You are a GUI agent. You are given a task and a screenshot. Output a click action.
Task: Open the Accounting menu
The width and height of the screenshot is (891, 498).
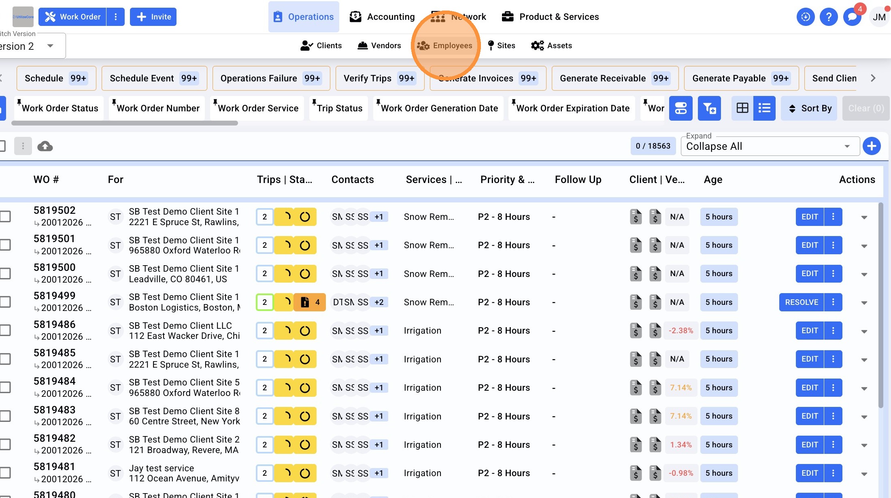click(x=382, y=17)
